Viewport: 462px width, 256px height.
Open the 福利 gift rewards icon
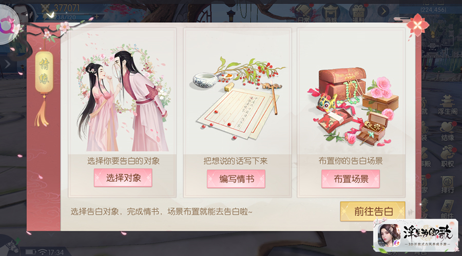pos(358,13)
